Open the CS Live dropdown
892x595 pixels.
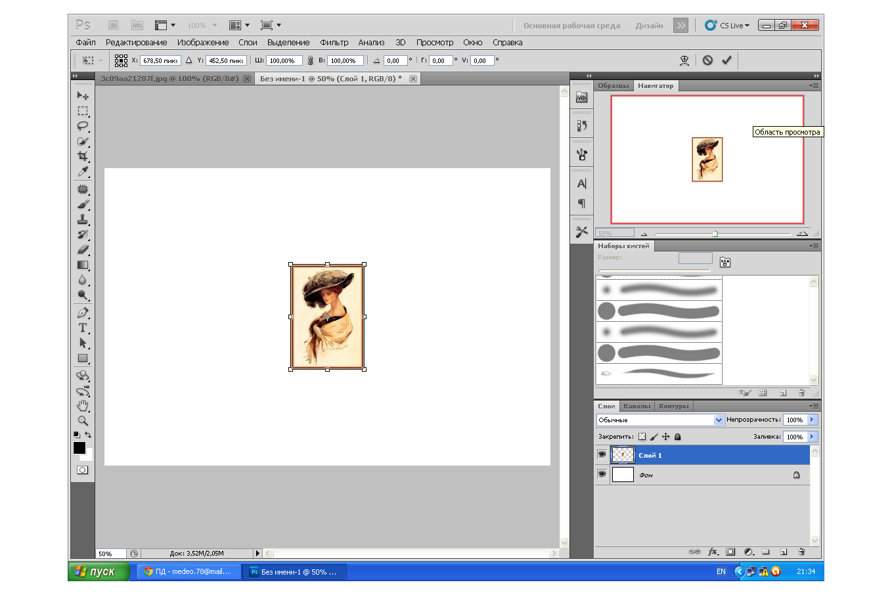(x=727, y=26)
